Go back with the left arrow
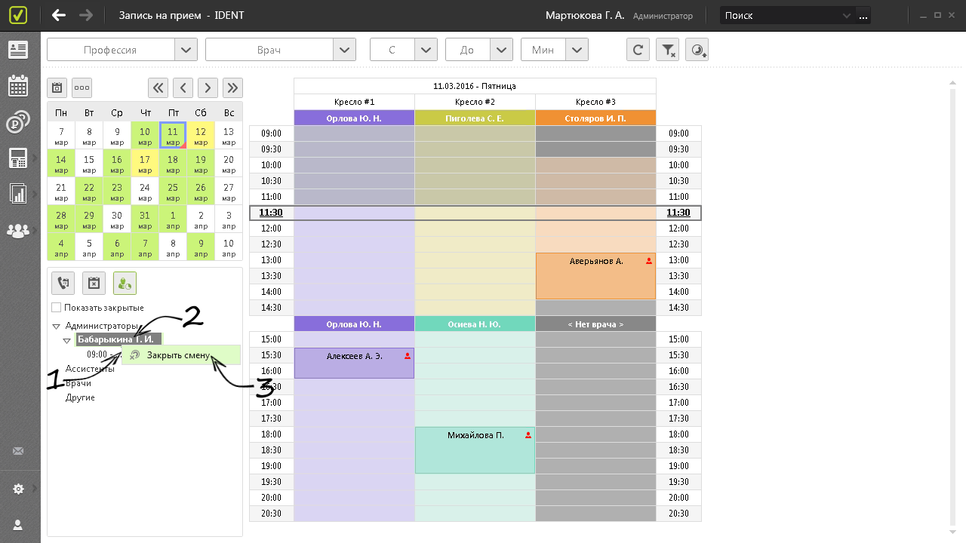 click(59, 15)
